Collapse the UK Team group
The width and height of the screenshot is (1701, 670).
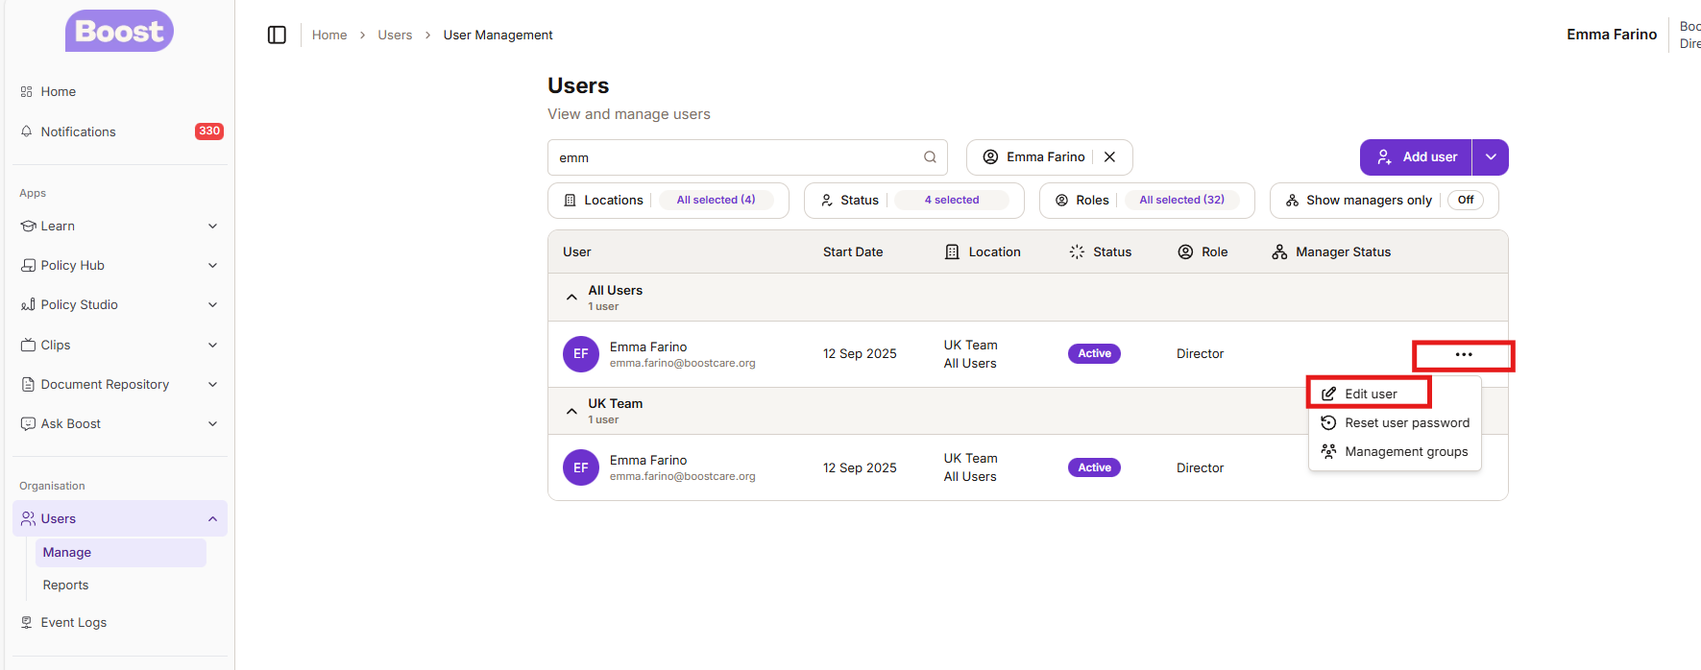point(571,411)
